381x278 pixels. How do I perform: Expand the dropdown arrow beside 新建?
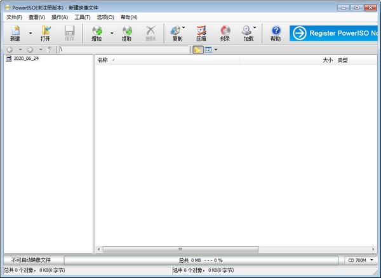[x=30, y=33]
